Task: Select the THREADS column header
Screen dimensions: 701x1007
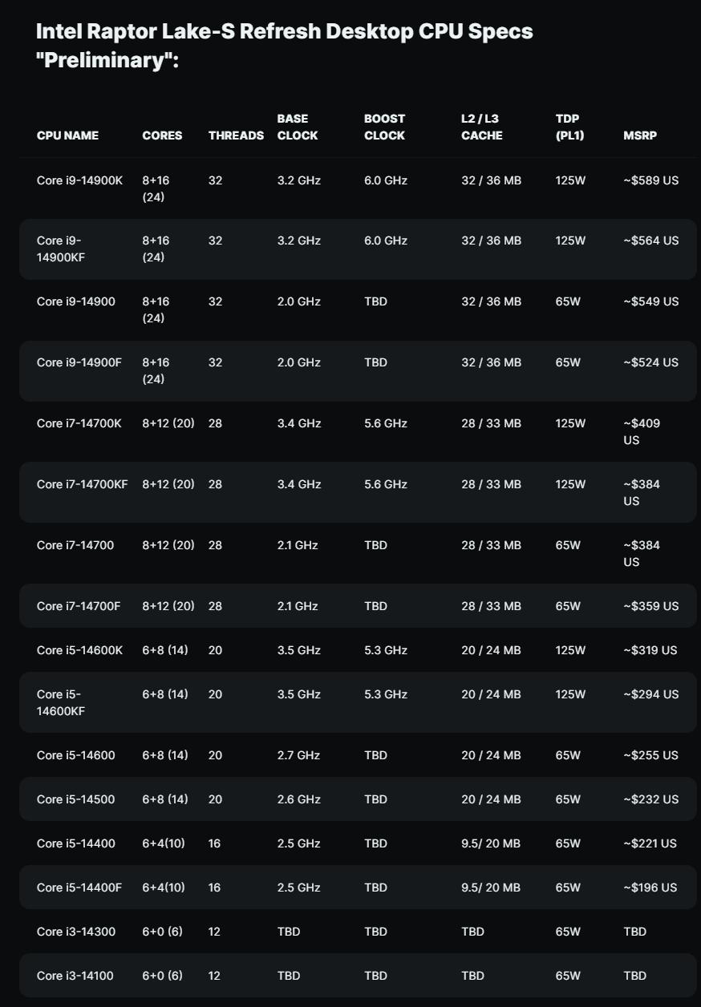Action: pos(236,135)
